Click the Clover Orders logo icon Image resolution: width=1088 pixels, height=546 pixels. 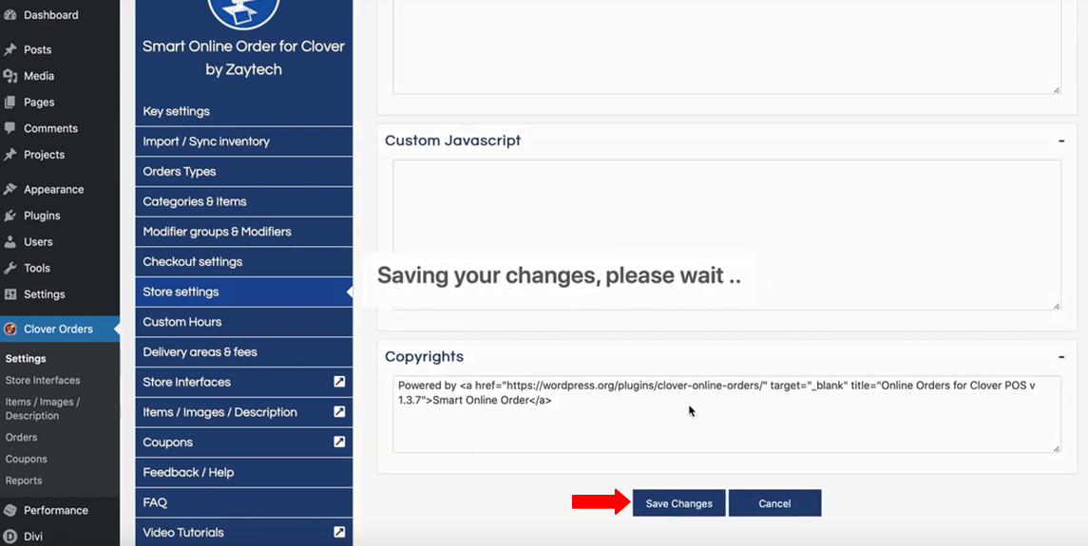click(x=10, y=329)
